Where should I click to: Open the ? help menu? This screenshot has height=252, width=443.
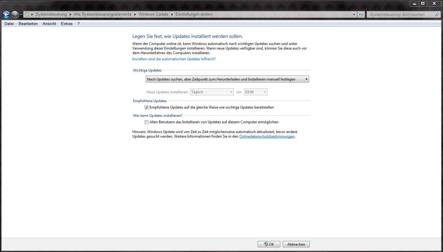[x=78, y=24]
